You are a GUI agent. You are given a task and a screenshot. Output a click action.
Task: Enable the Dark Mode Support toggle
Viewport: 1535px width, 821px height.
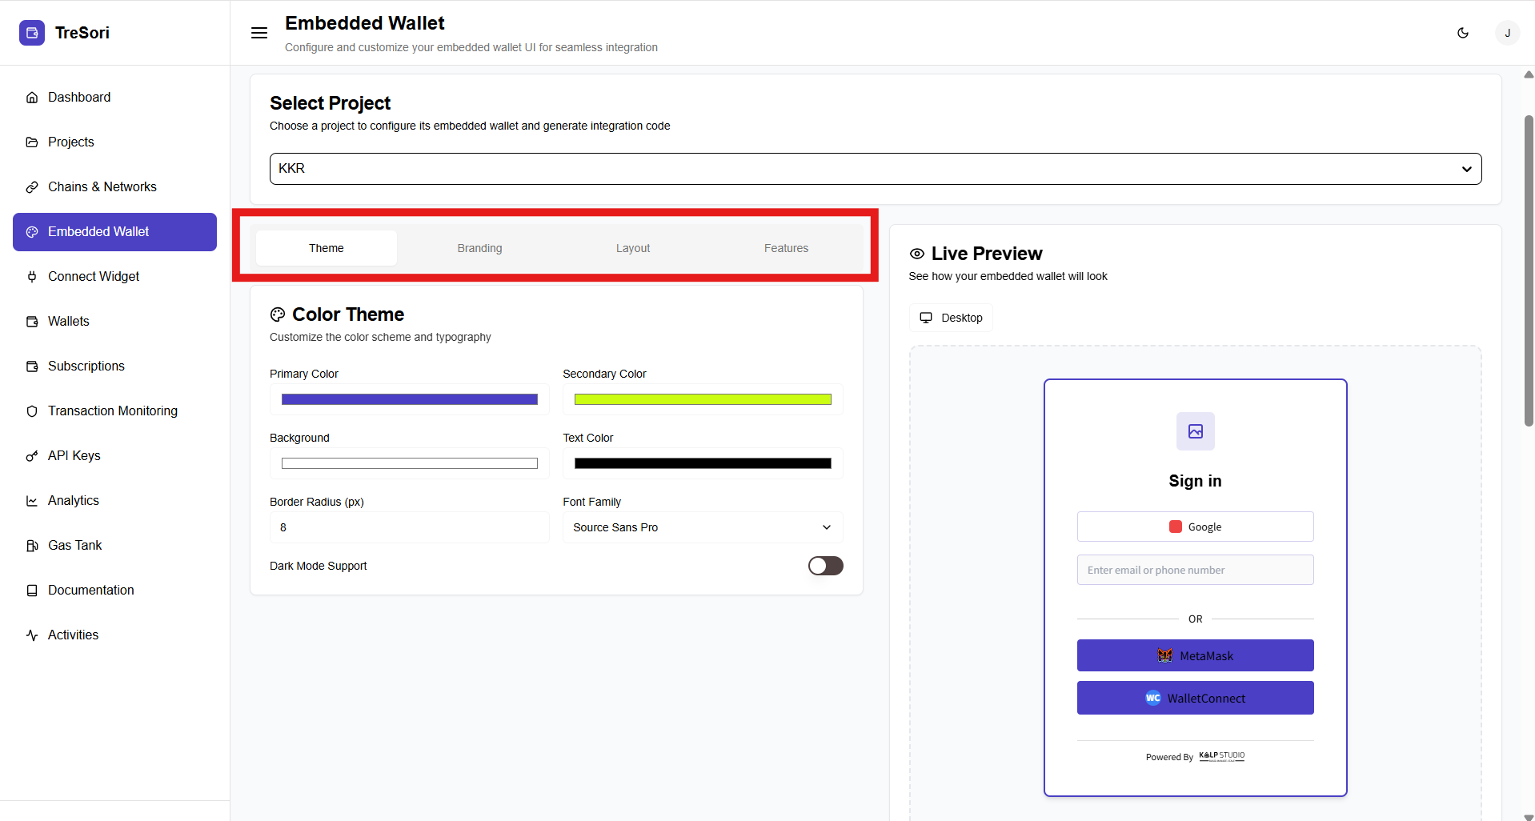tap(825, 566)
